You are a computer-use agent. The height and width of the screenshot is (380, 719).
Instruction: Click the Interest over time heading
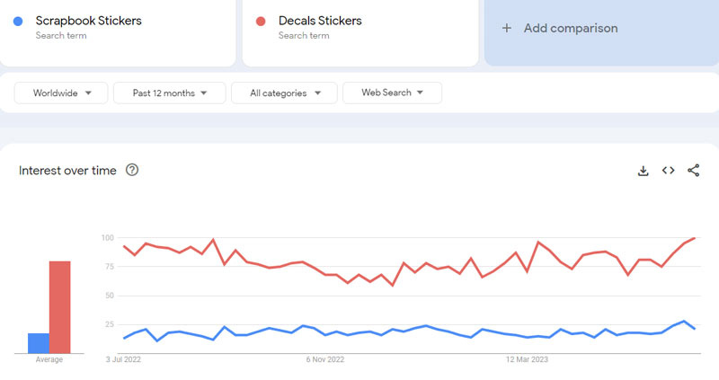pos(67,171)
